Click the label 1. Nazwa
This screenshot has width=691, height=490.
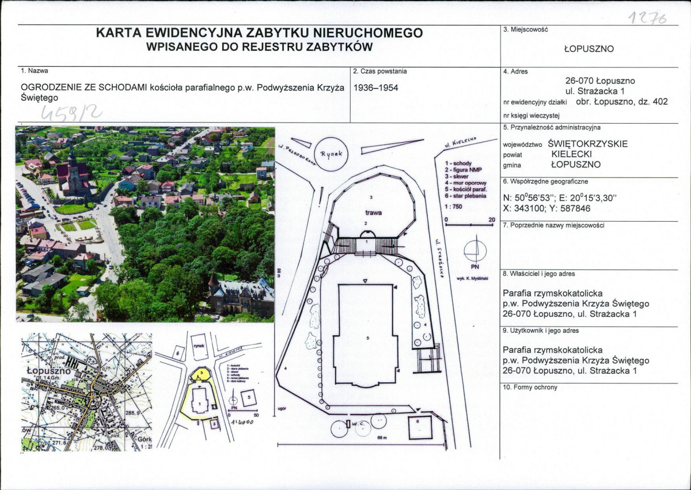(35, 71)
